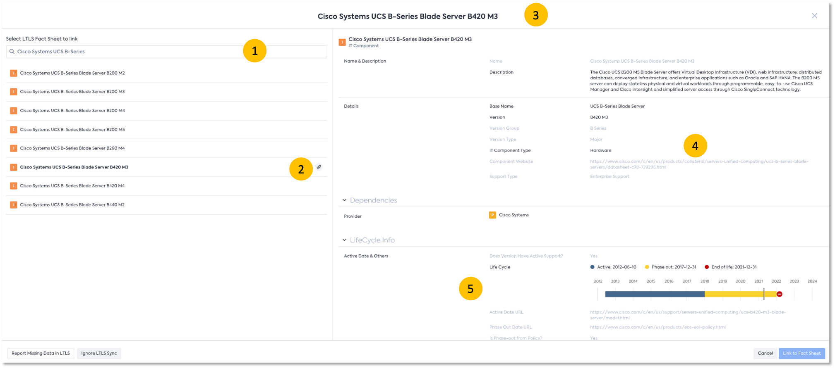835x368 pixels.
Task: Click the search magnifier icon
Action: coord(12,52)
